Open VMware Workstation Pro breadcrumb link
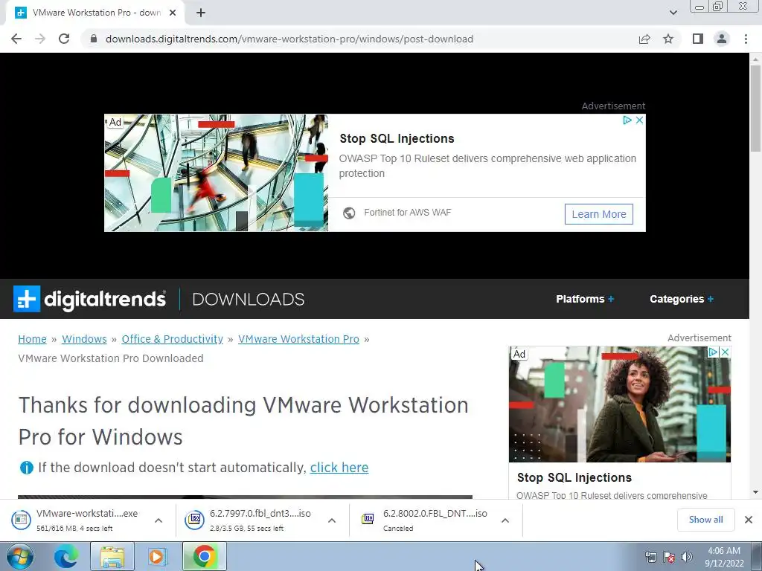 (x=298, y=339)
